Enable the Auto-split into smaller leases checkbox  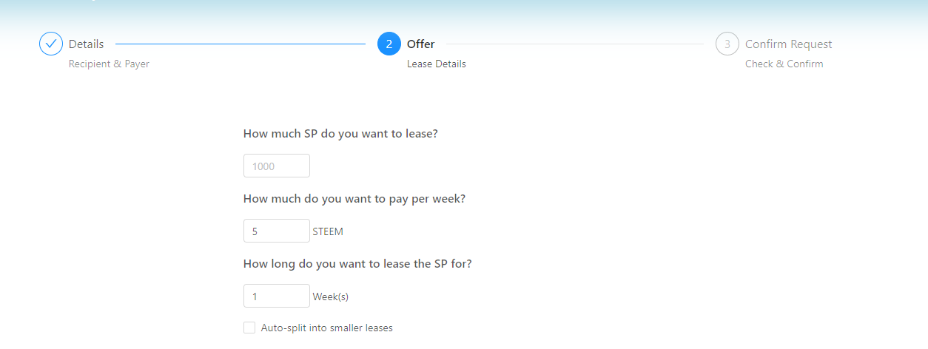[249, 328]
